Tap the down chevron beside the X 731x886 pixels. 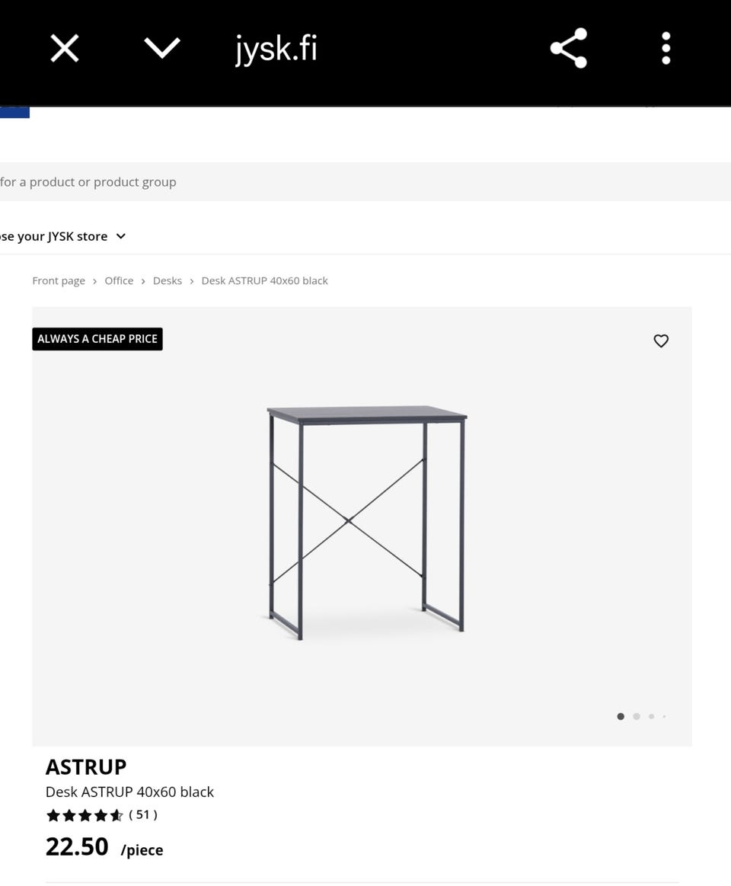point(162,49)
